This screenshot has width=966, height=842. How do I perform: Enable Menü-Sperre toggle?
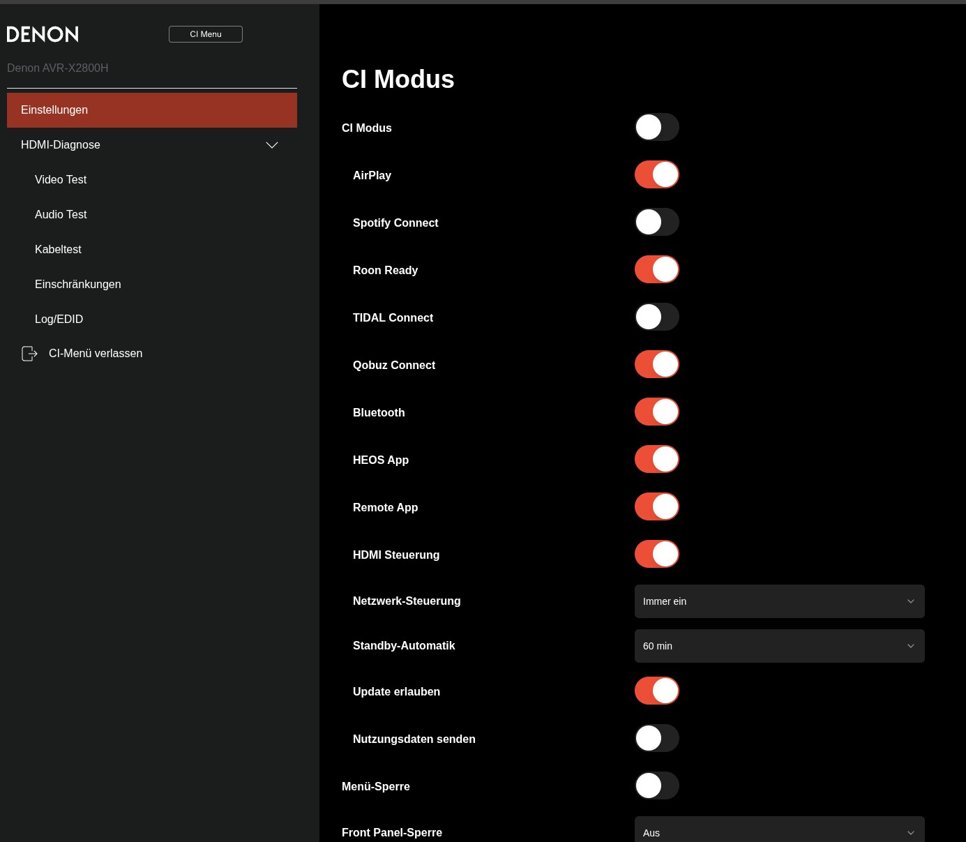tap(657, 785)
